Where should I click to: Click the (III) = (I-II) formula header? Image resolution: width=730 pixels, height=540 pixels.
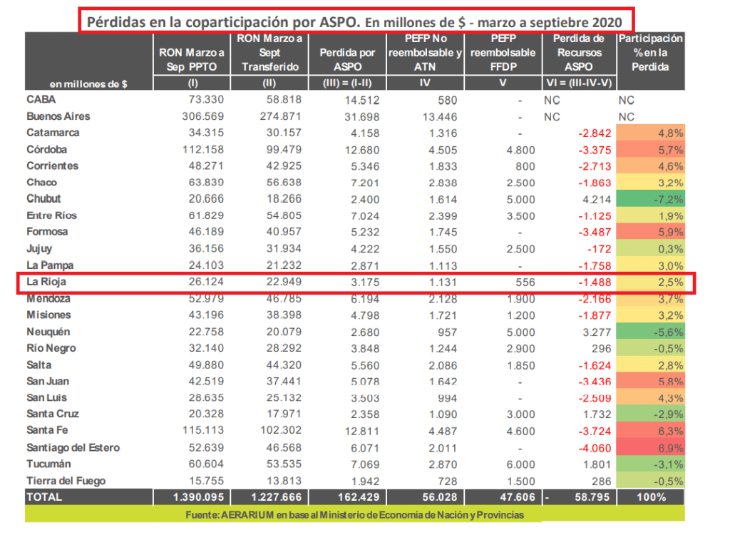tap(347, 83)
